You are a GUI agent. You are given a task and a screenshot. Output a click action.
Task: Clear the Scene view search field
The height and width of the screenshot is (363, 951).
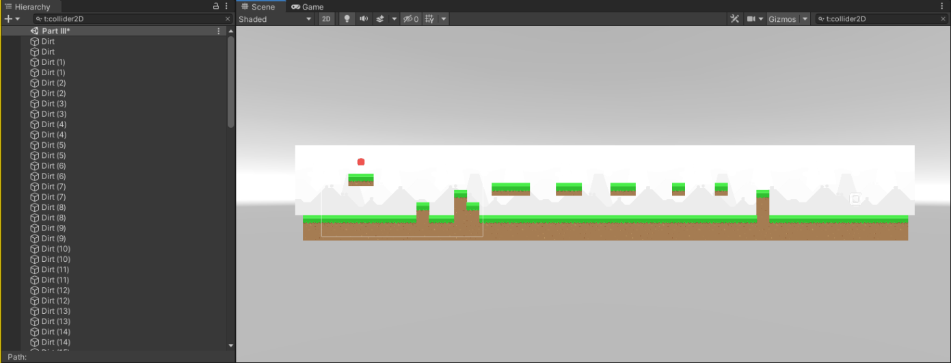(941, 19)
